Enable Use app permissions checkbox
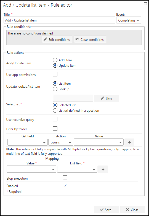 point(55,74)
